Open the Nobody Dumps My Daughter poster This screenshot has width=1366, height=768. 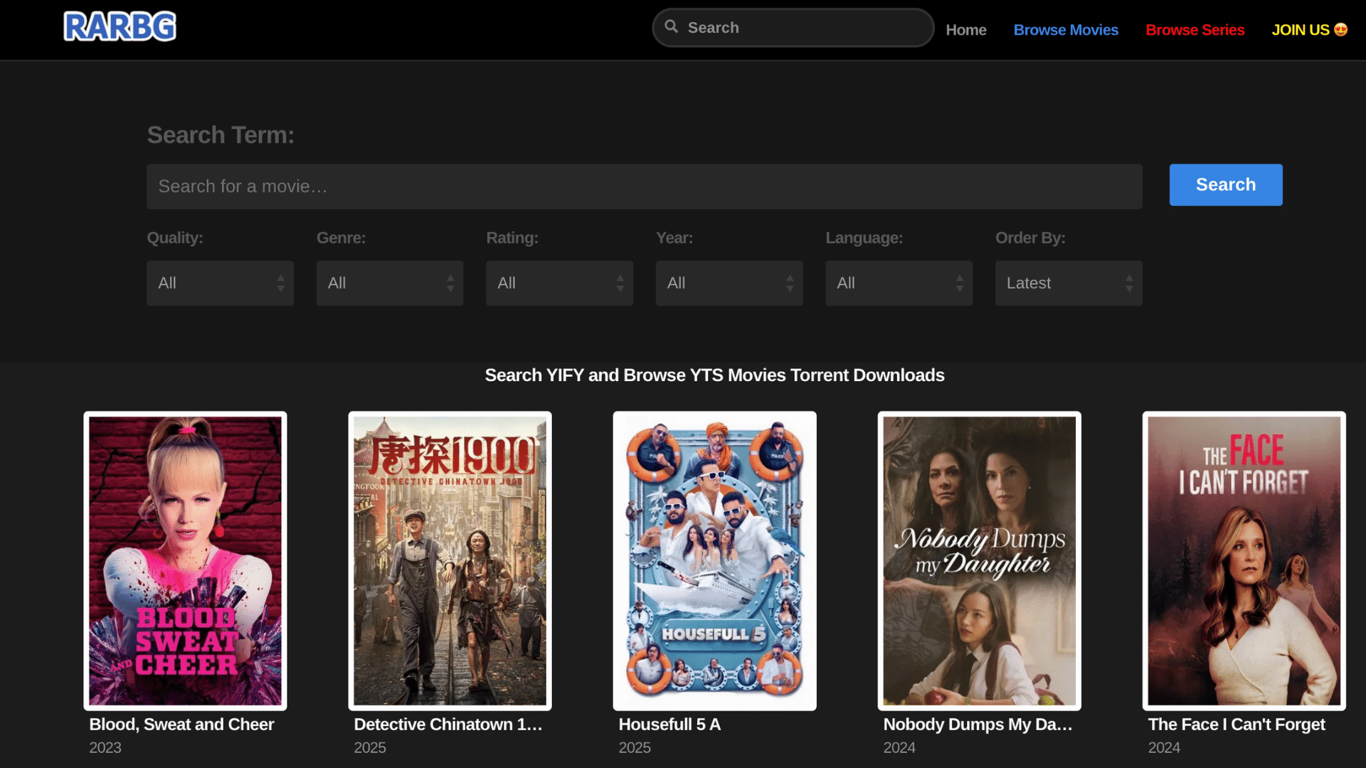[979, 560]
